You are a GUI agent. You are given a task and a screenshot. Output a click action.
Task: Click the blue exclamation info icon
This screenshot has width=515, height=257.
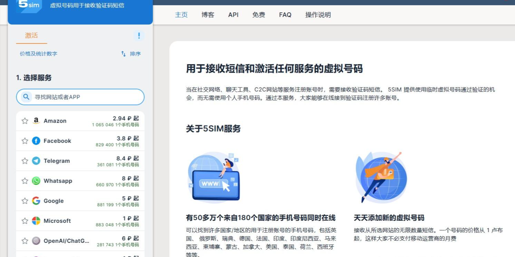(139, 36)
